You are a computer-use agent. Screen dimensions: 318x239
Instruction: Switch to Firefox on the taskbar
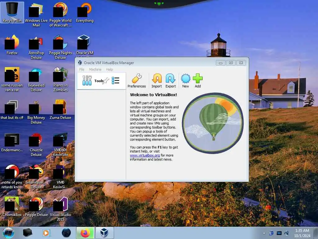click(x=85, y=233)
